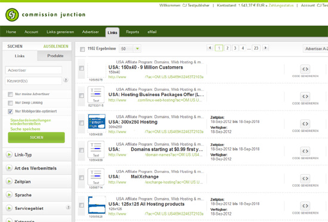
Task: Tick the checkbox for 150x40 - 9 Million Customers
Action: [x=82, y=68]
